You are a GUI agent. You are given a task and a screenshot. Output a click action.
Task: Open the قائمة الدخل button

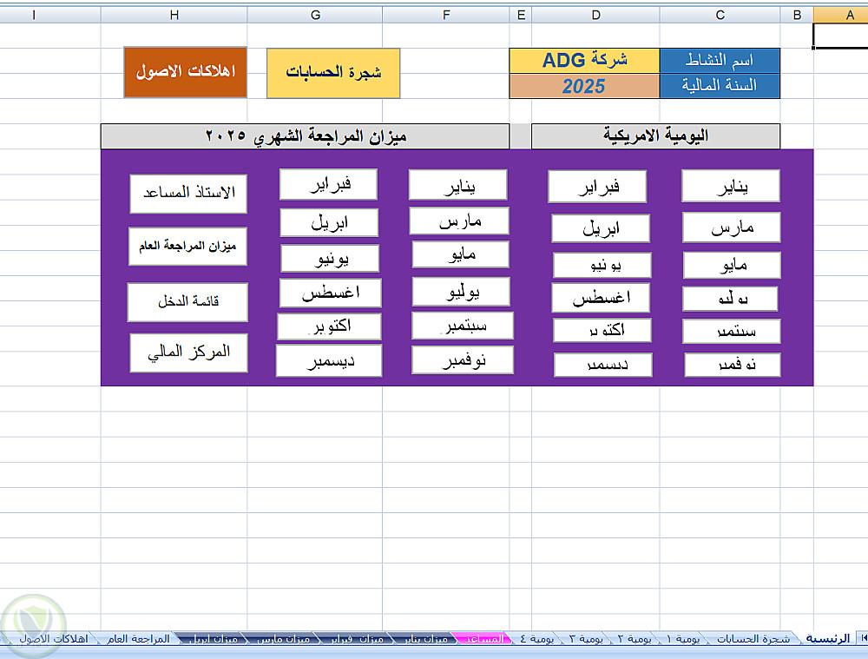pyautogui.click(x=187, y=302)
